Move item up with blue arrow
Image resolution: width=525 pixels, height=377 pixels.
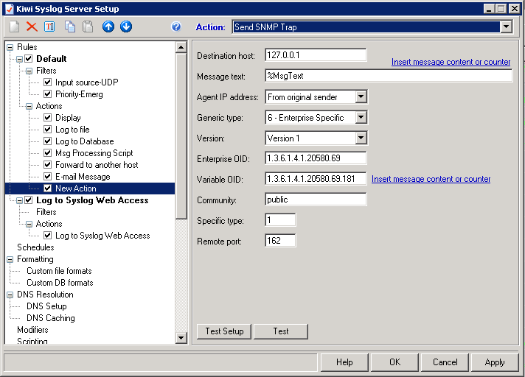[108, 27]
